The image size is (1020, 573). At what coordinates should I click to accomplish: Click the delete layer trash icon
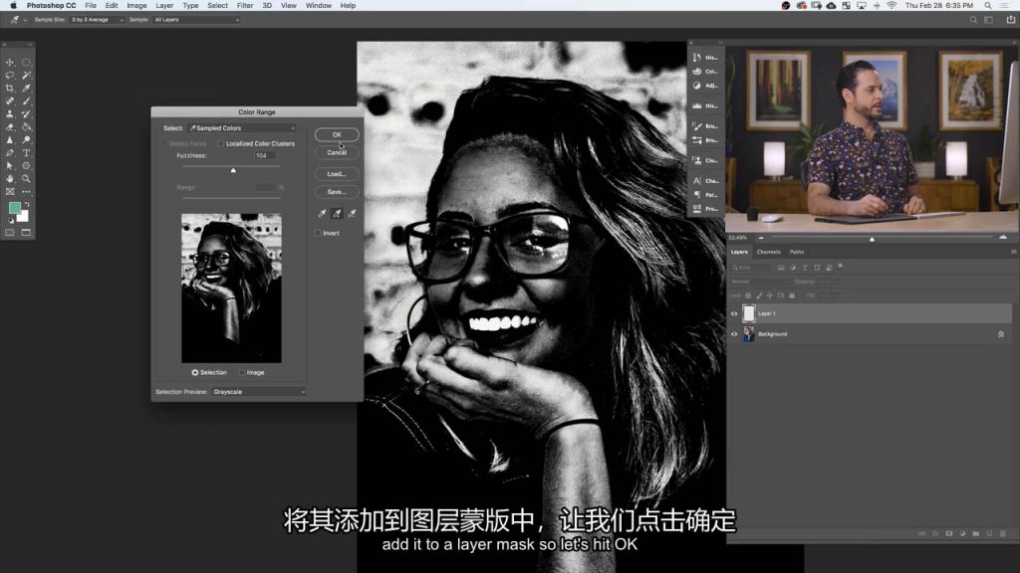1002,533
